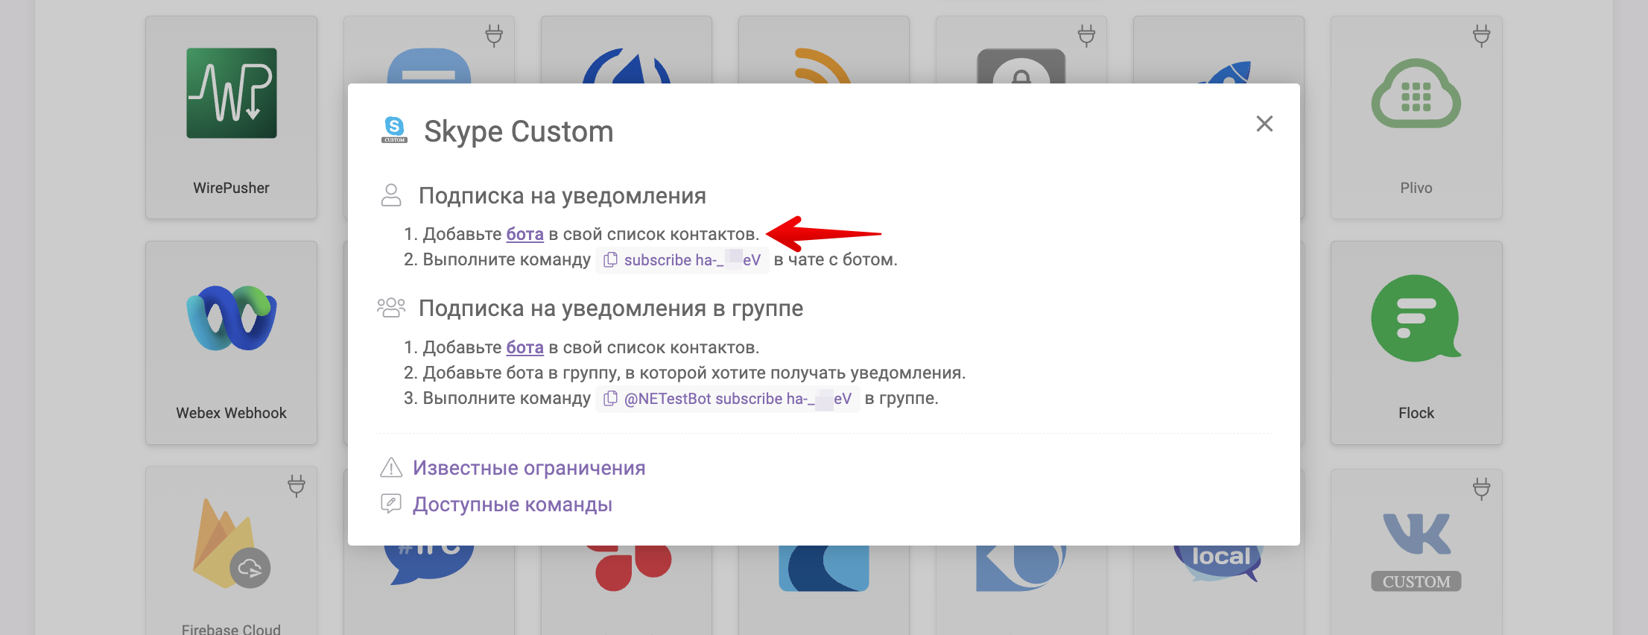This screenshot has height=635, width=1648.
Task: Click the Skype Custom logo in the dialog header
Action: pyautogui.click(x=394, y=130)
